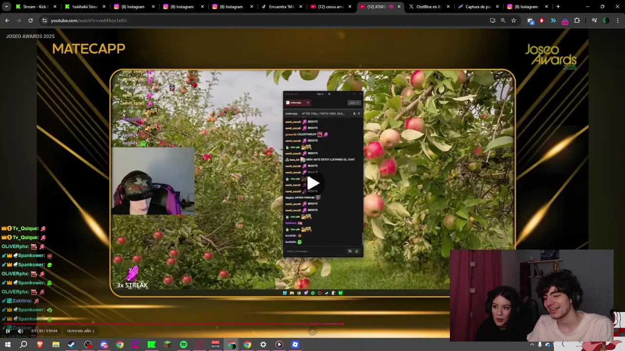
Task: Open the zoom magnifier icon in address bar
Action: 503,20
